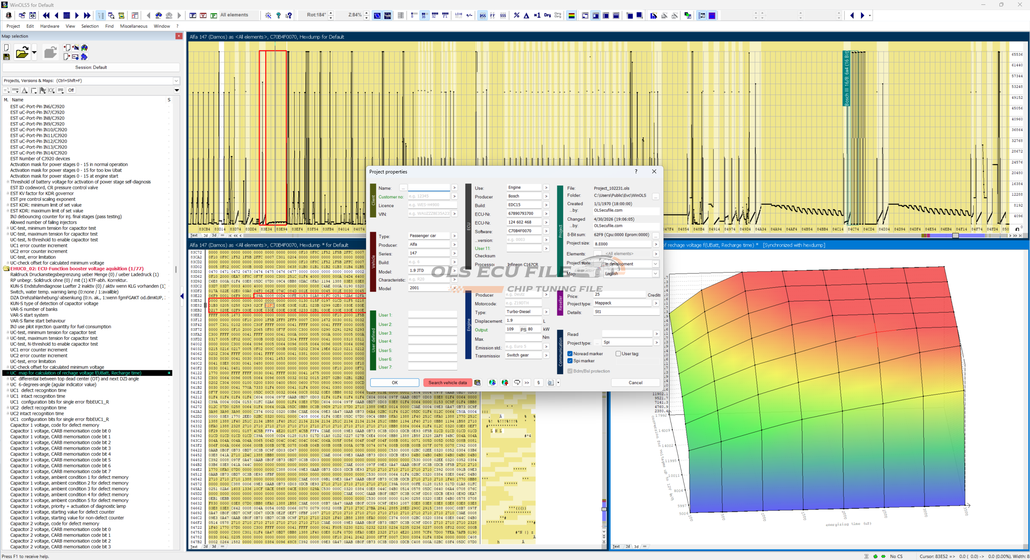Click the blue grid icon between the arrows
This screenshot has width=1030, height=560.
point(67,15)
